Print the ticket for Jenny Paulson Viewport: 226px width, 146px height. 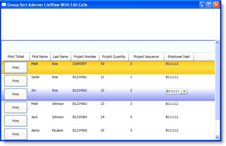(15, 134)
